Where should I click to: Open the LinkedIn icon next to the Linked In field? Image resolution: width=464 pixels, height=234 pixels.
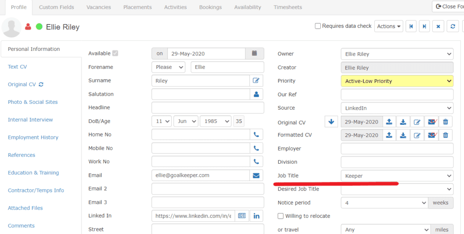[256, 216]
